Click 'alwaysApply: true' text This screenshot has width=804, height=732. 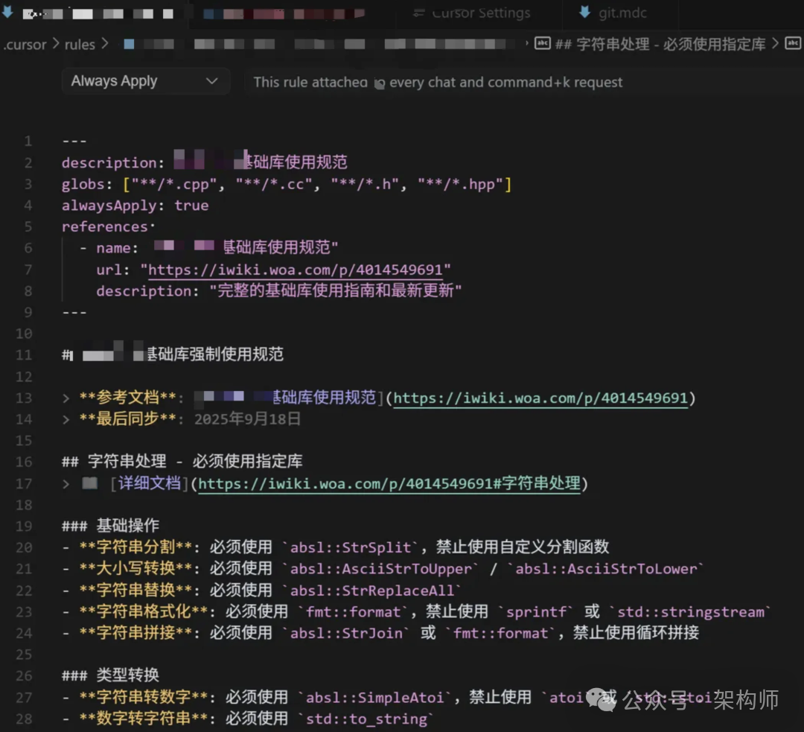pos(135,206)
